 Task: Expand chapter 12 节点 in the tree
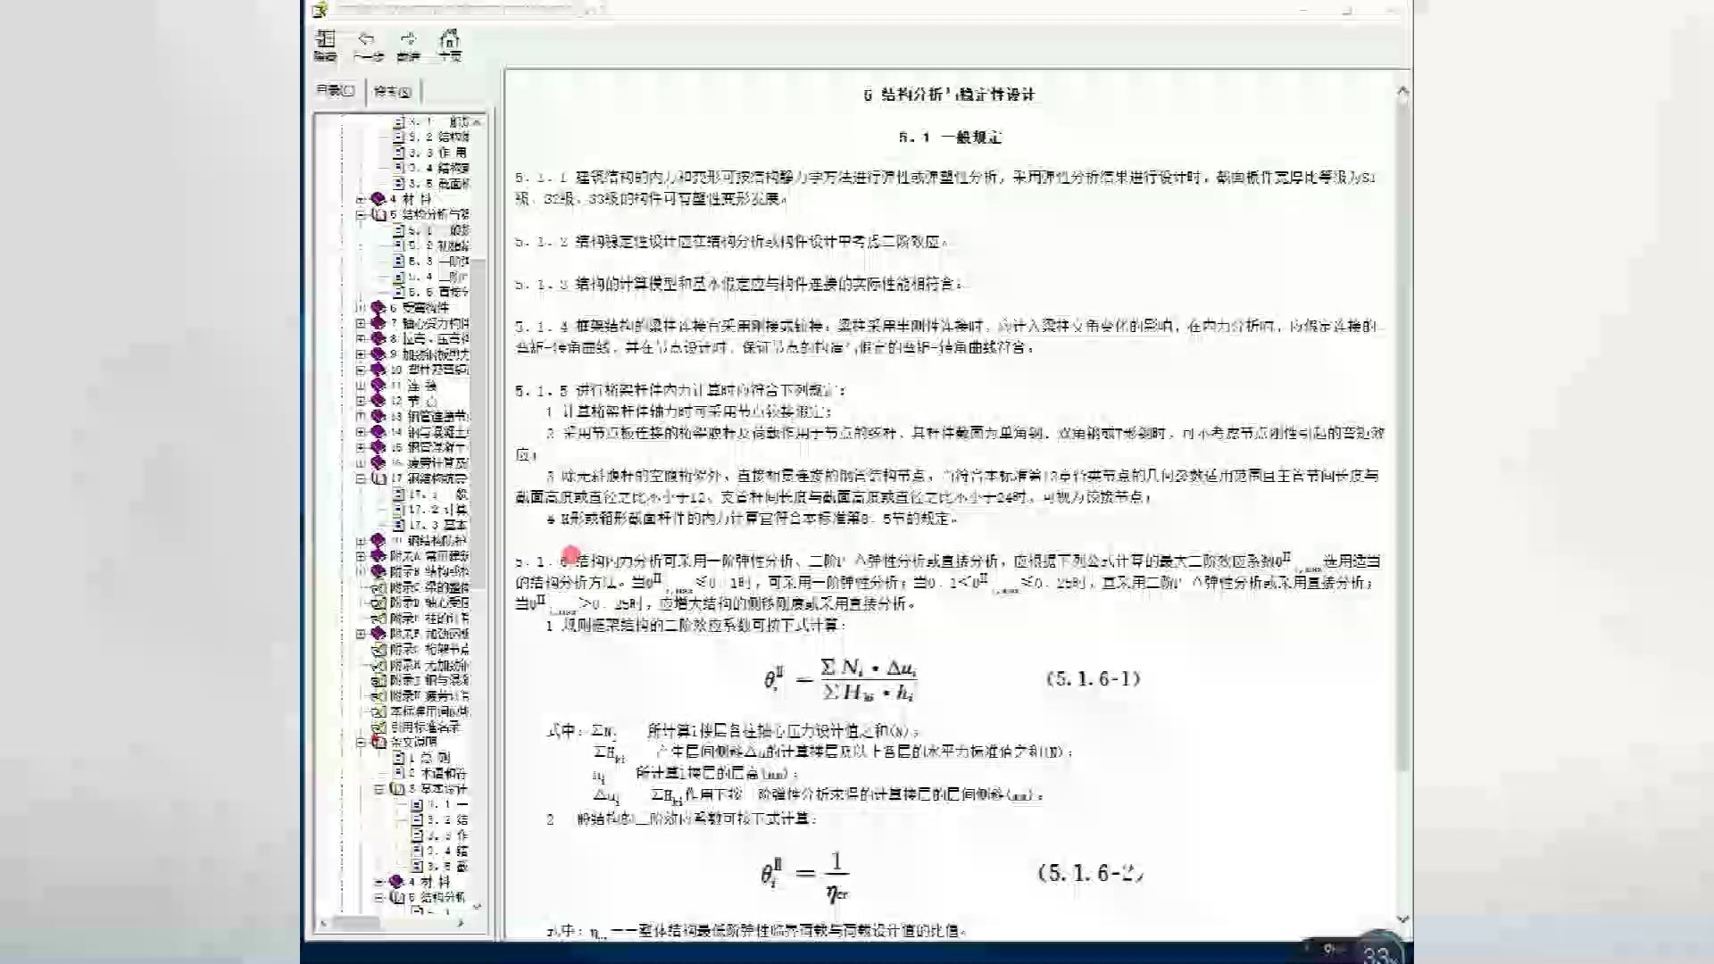pos(361,401)
